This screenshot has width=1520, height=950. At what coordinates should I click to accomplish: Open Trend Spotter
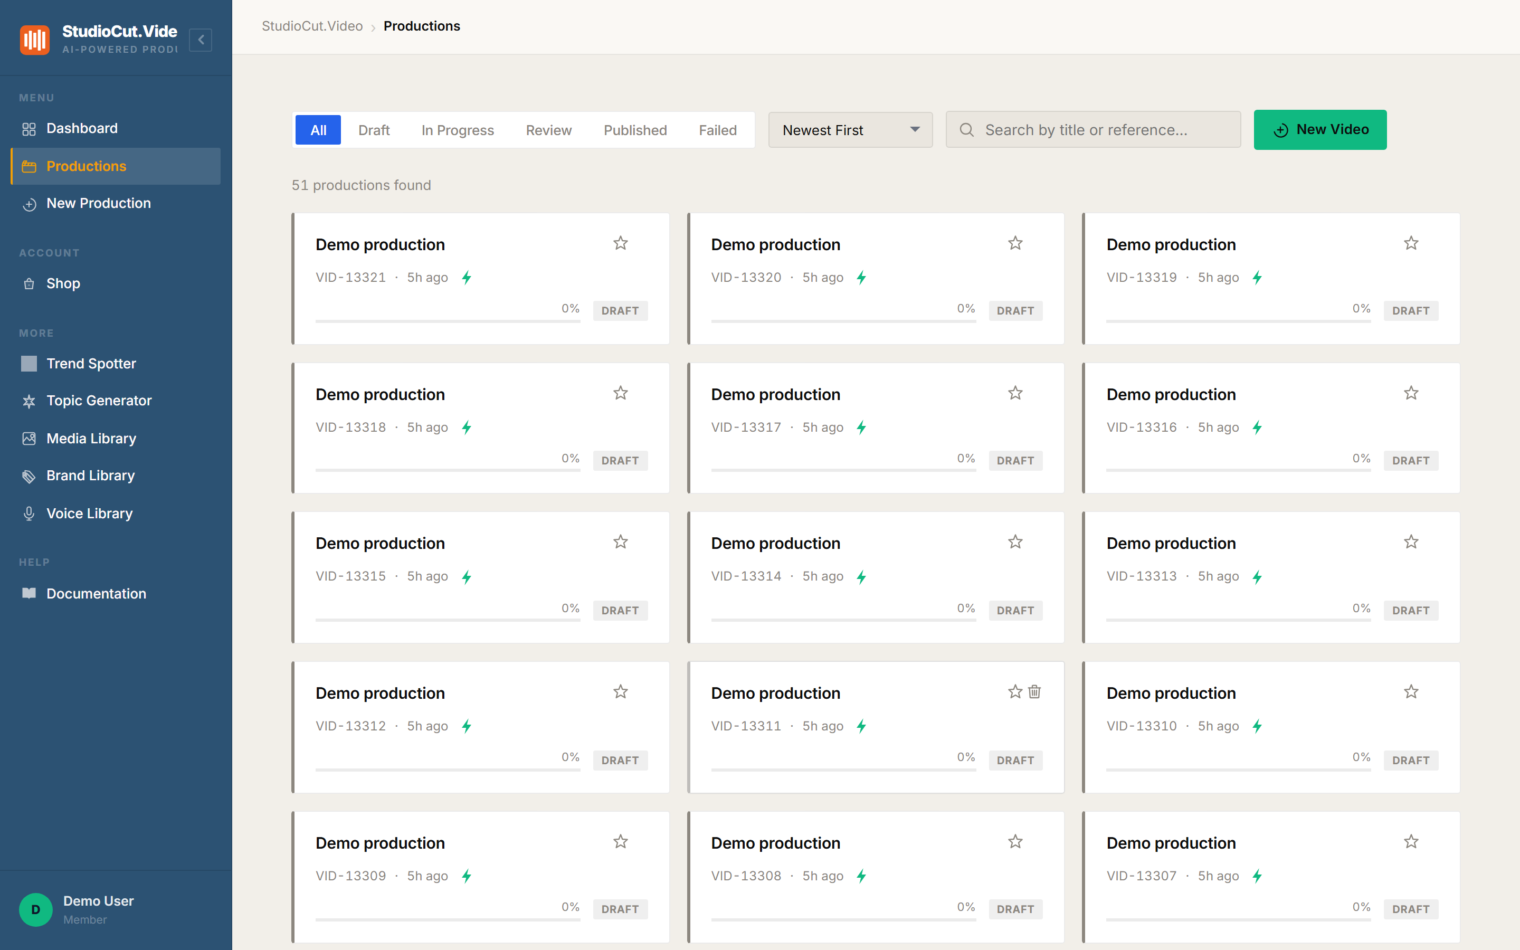pyautogui.click(x=116, y=364)
